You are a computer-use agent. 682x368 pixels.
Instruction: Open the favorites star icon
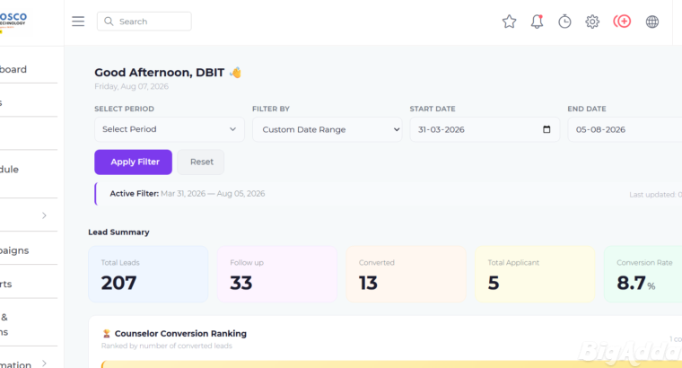coord(509,22)
